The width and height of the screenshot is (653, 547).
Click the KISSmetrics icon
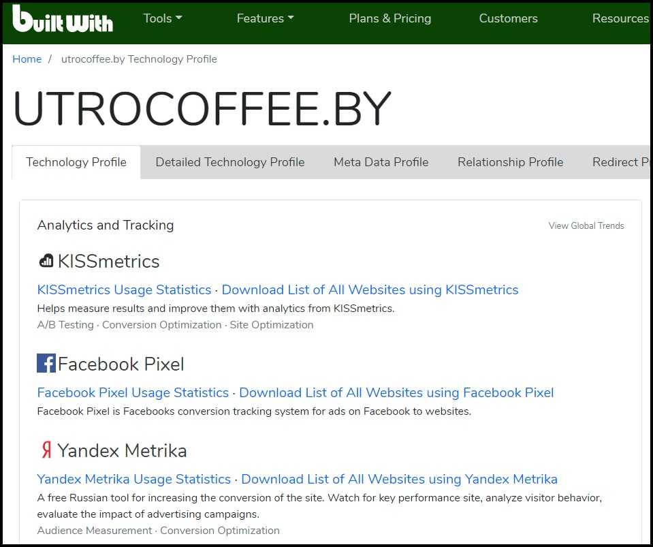pos(46,261)
